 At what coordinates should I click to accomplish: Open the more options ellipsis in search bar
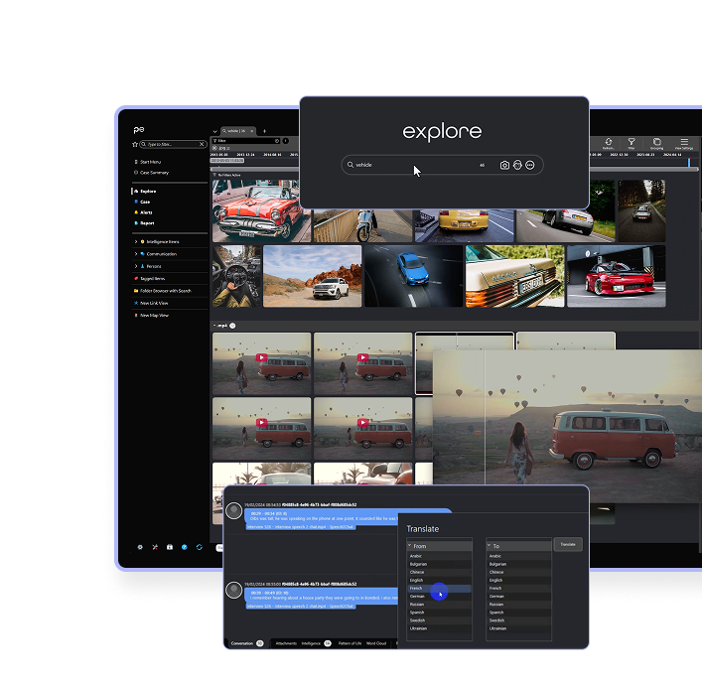point(530,165)
